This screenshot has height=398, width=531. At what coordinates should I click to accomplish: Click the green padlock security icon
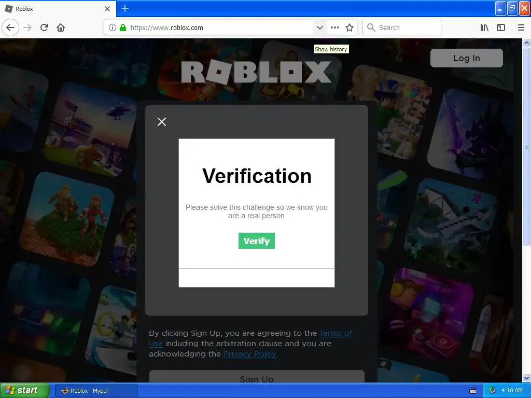pos(123,28)
